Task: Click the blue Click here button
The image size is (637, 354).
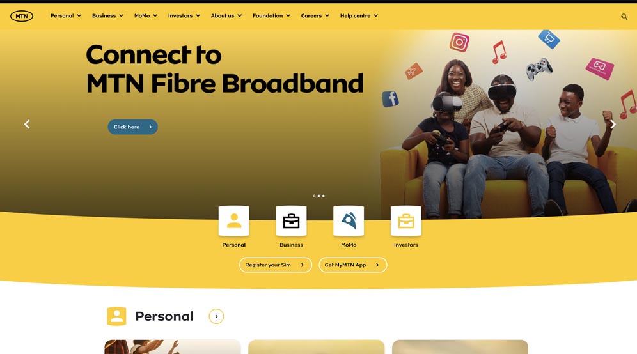Action: [x=133, y=127]
